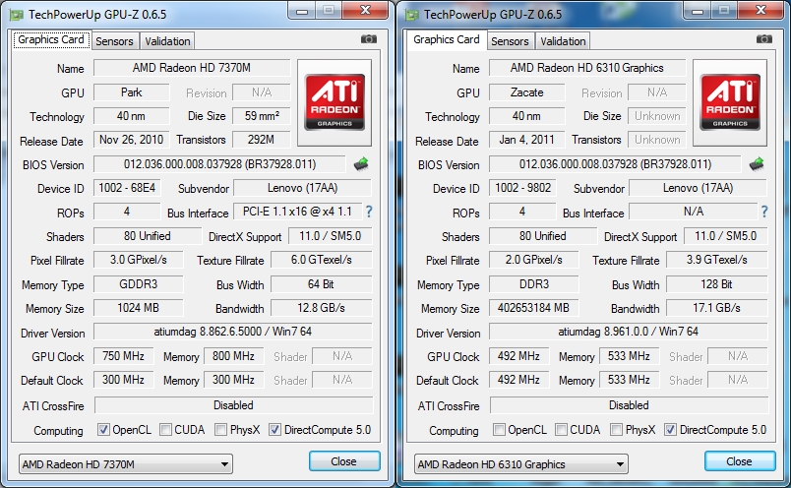Click the Release Date value Jan 4, 2011
Screen dimensions: 791x488
pos(526,140)
